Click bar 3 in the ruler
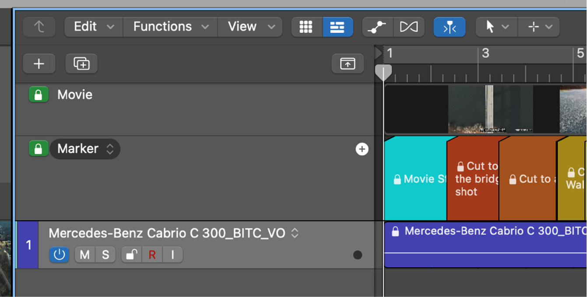Screen dimensions: 587x297 pos(485,53)
